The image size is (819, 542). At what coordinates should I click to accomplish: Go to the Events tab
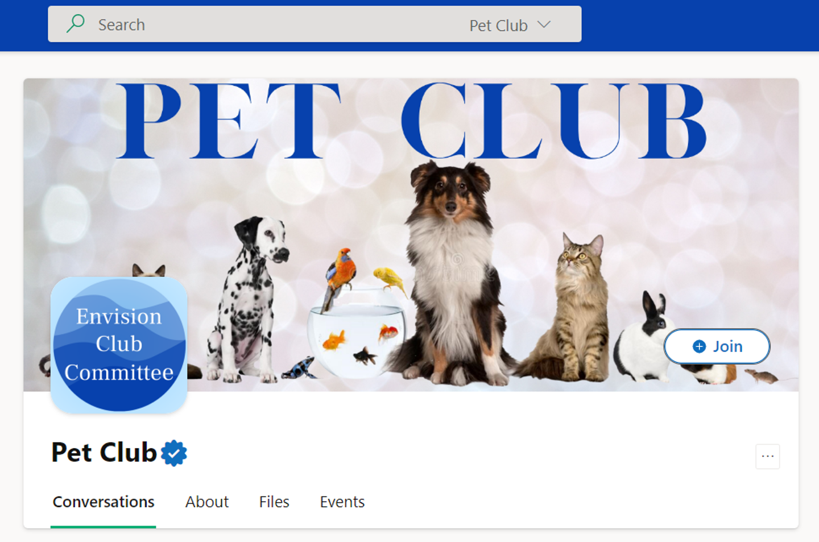tap(342, 502)
